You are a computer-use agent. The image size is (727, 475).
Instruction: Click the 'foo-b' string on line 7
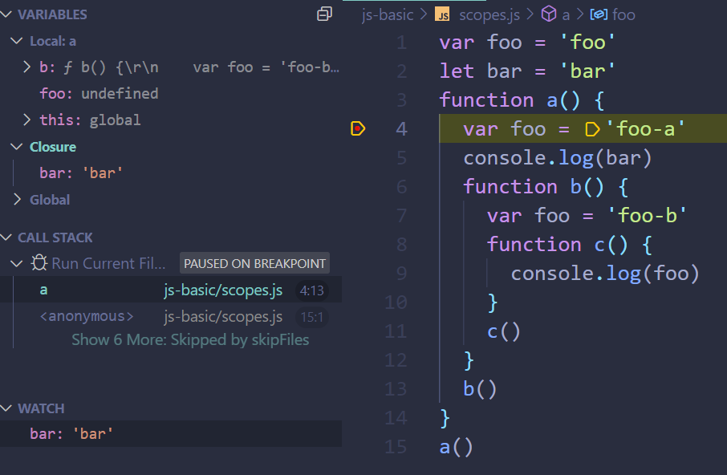click(647, 216)
